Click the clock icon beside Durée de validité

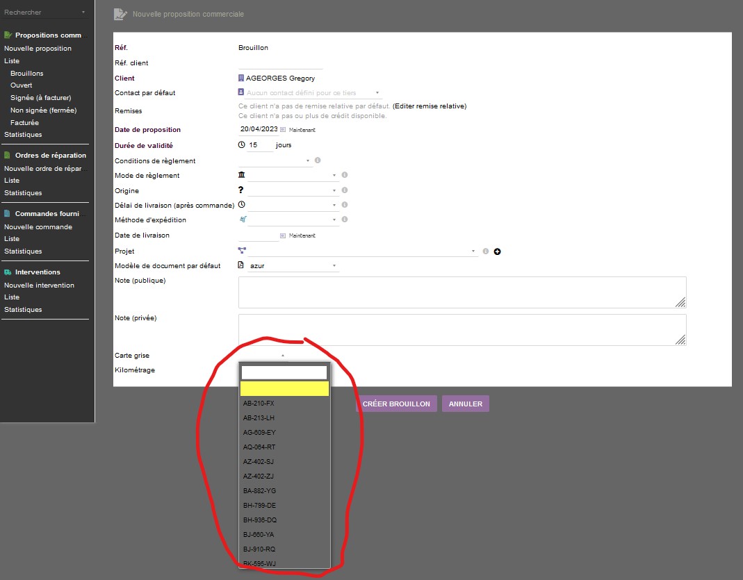(x=243, y=144)
